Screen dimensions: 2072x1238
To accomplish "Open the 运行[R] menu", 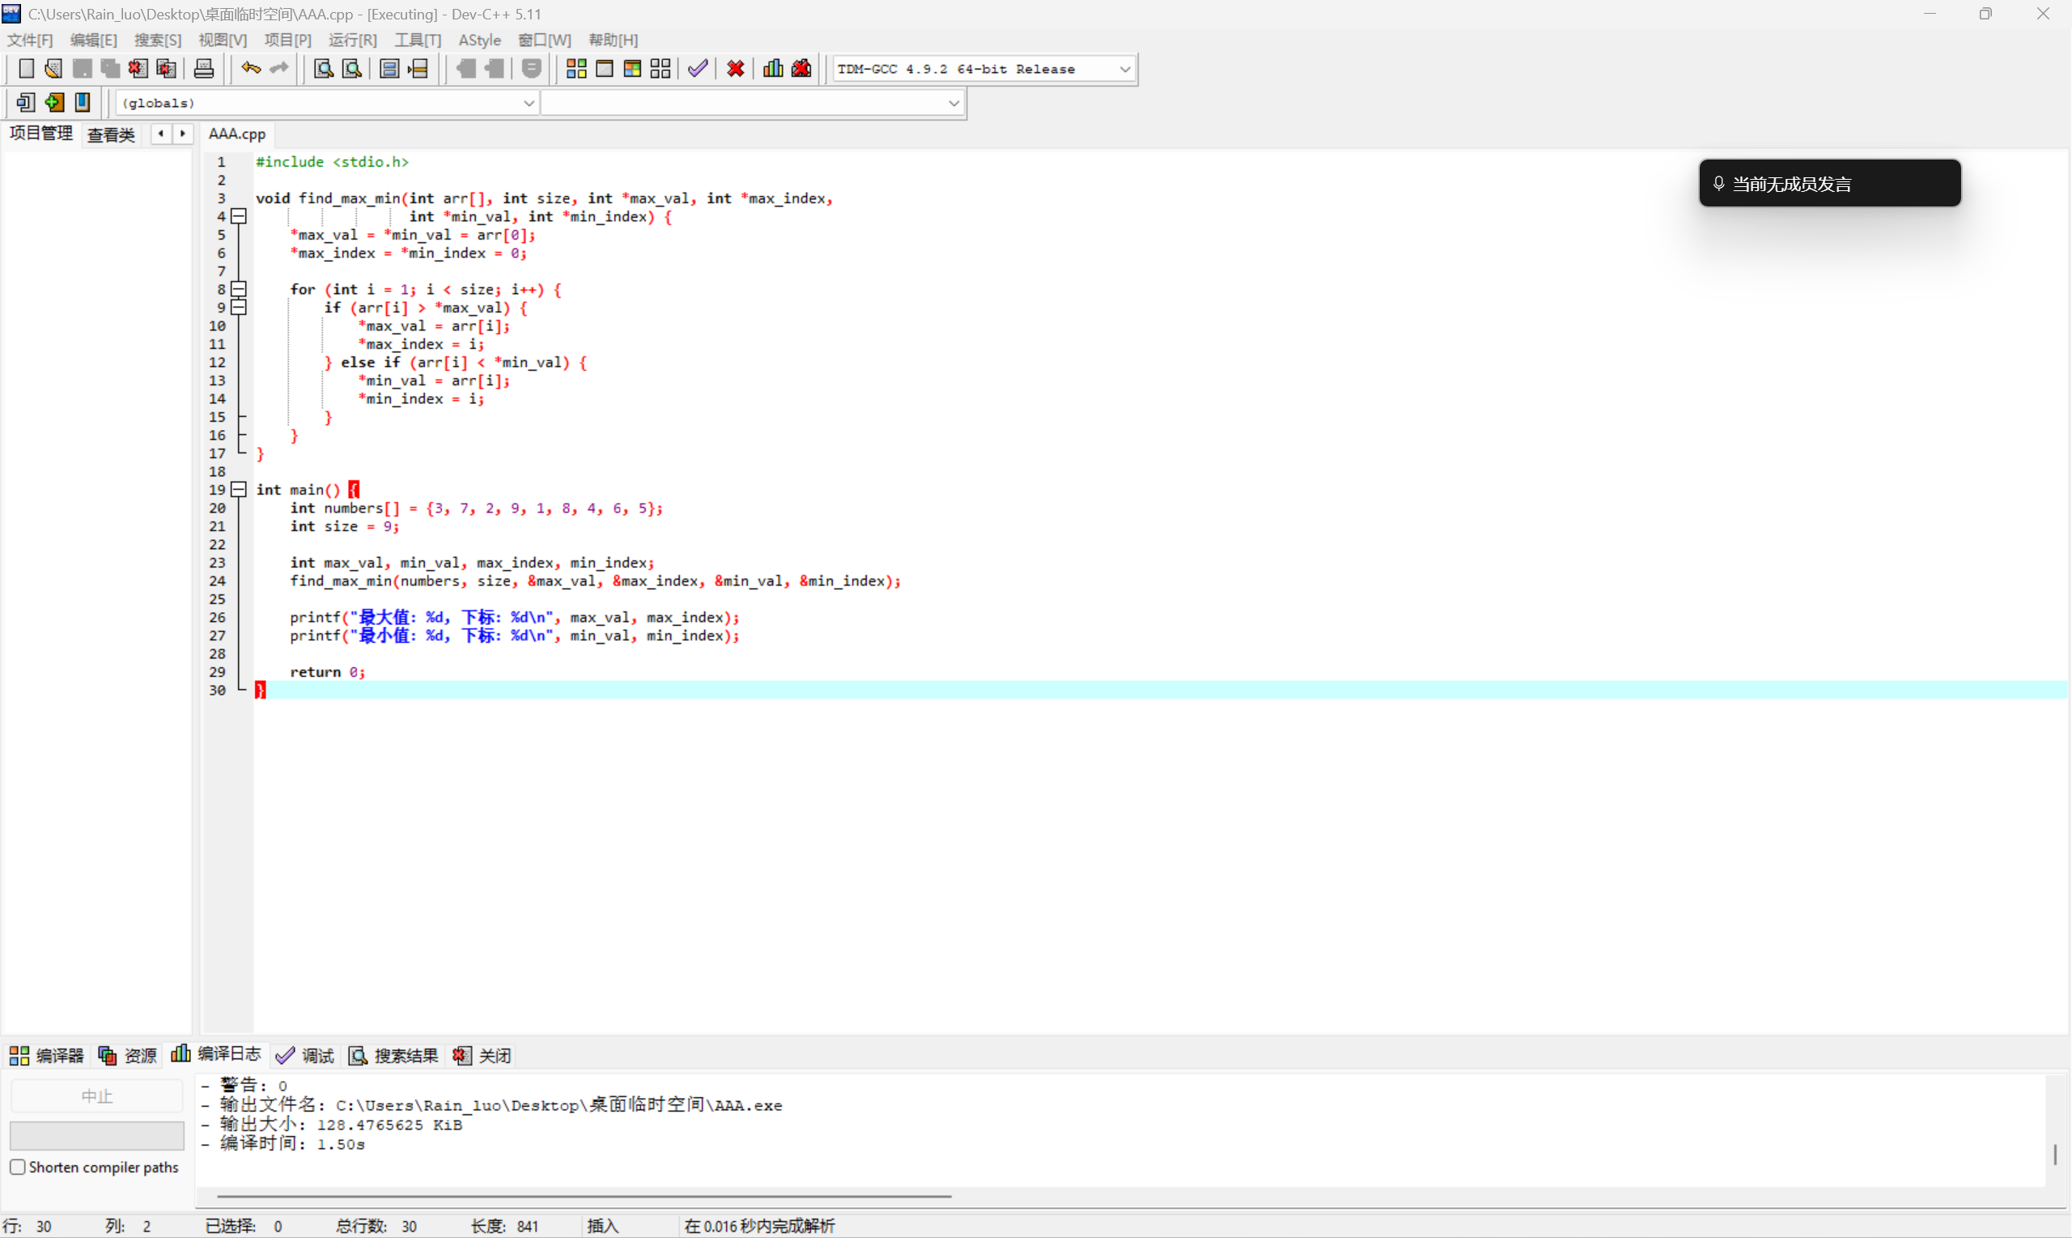I will tap(352, 40).
